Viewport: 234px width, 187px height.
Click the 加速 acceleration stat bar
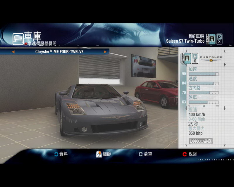(203, 74)
